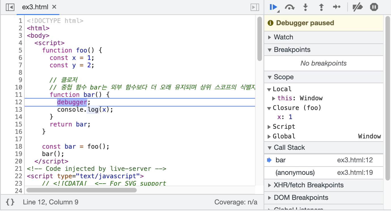
Task: Pretty print source with braces icon
Action: click(10, 202)
